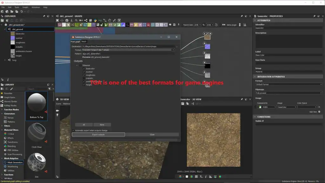This screenshot has height=183, width=325.
Task: Click the Close button in export dialog
Action: (152, 135)
